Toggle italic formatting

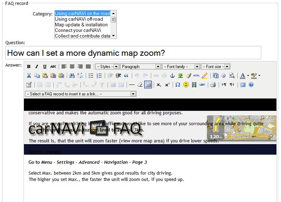[37, 67]
